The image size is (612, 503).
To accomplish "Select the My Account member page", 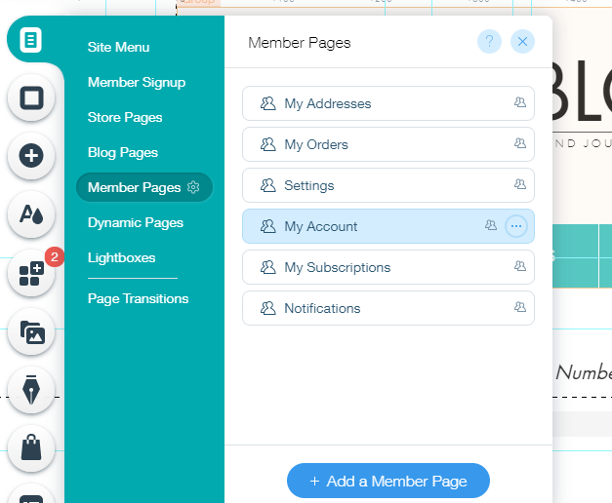I will click(x=388, y=226).
